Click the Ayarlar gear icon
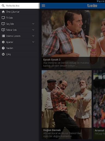Viewport: 105px width, 141px height. tap(3, 42)
